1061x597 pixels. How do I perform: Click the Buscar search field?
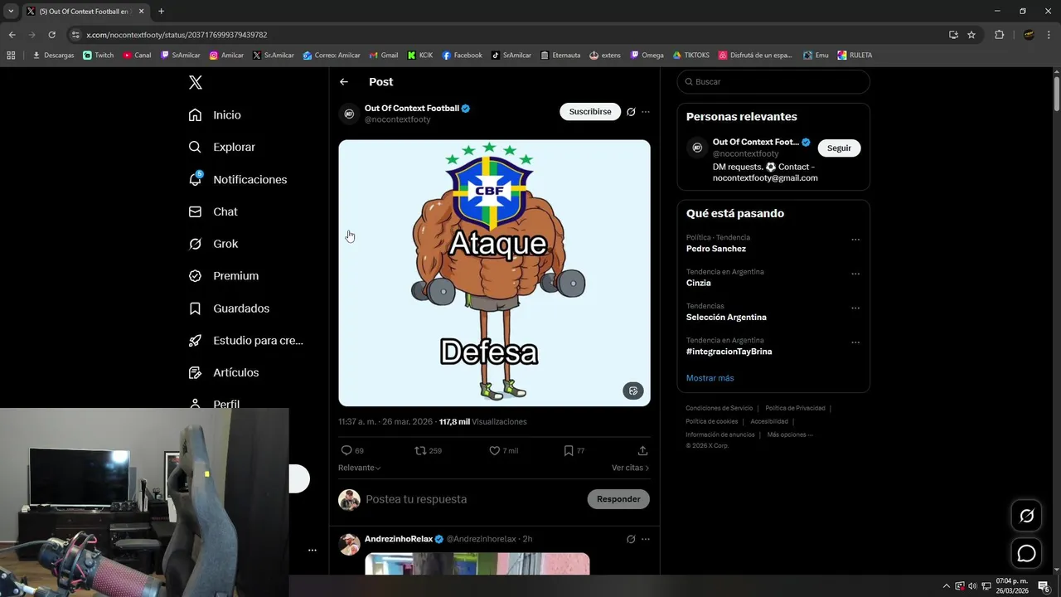[x=773, y=82]
